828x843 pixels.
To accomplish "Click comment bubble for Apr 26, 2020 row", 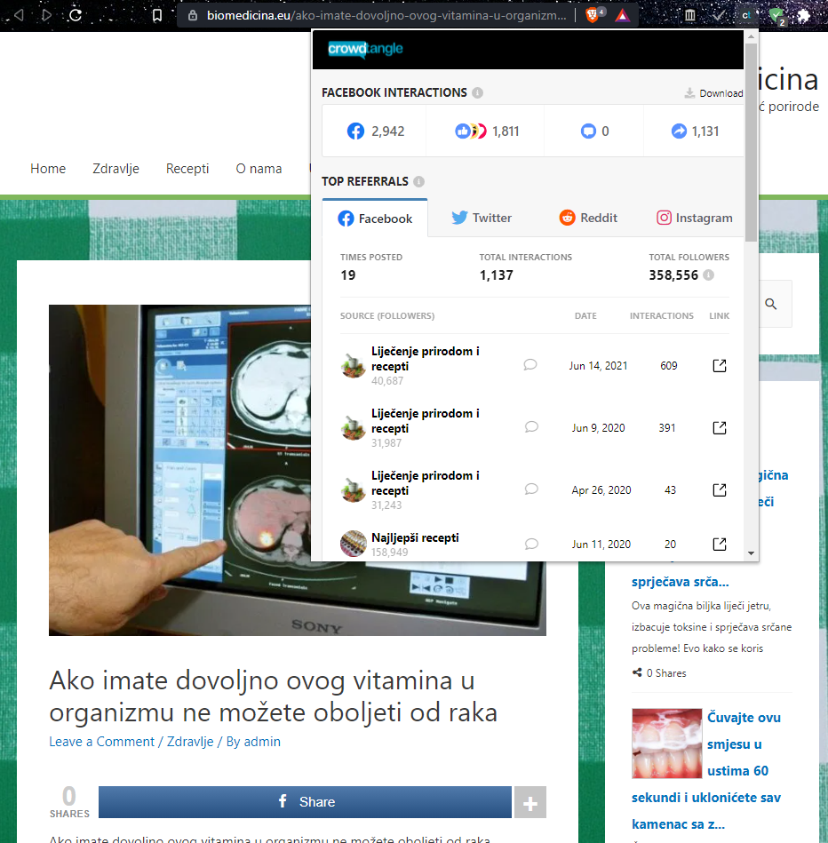I will (531, 489).
